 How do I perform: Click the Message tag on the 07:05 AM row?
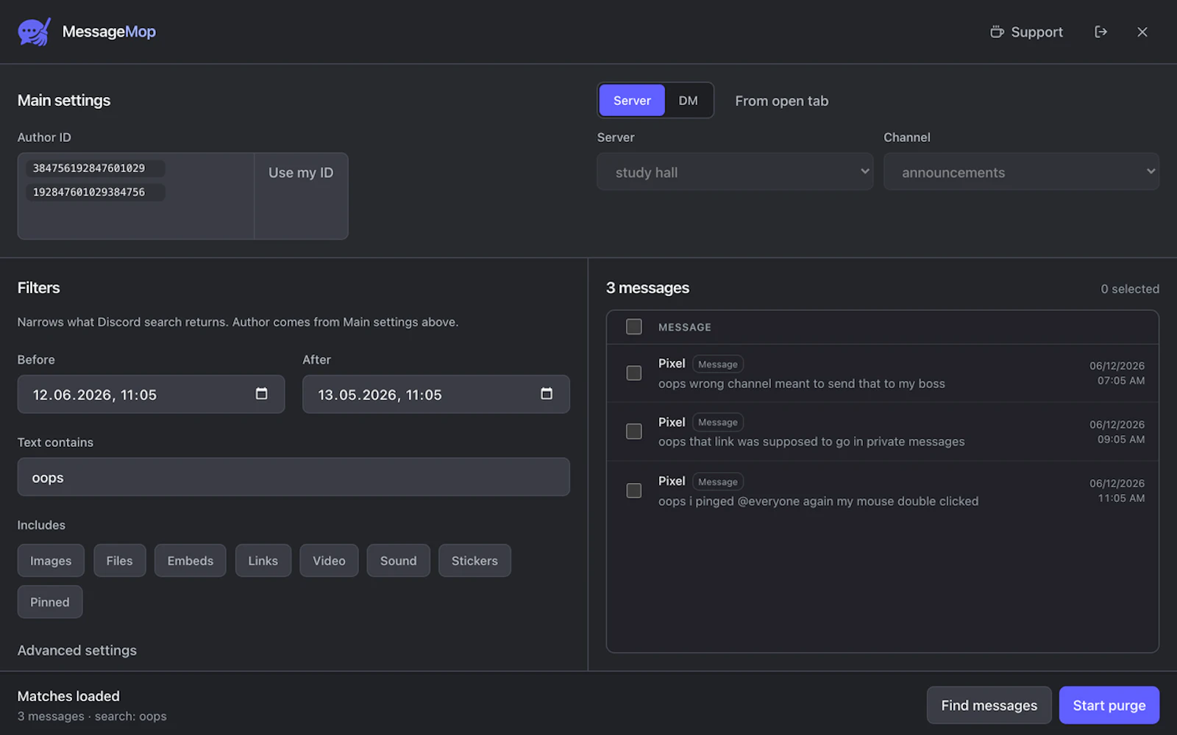[718, 364]
